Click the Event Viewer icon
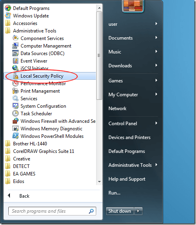 pyautogui.click(x=15, y=61)
